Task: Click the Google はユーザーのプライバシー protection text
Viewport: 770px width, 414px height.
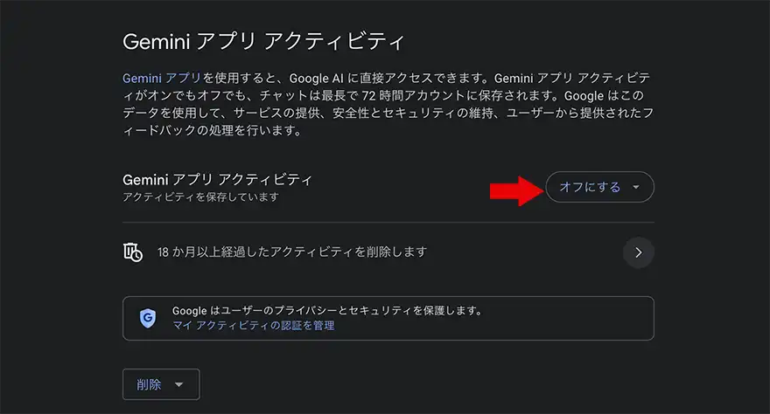Action: 327,311
